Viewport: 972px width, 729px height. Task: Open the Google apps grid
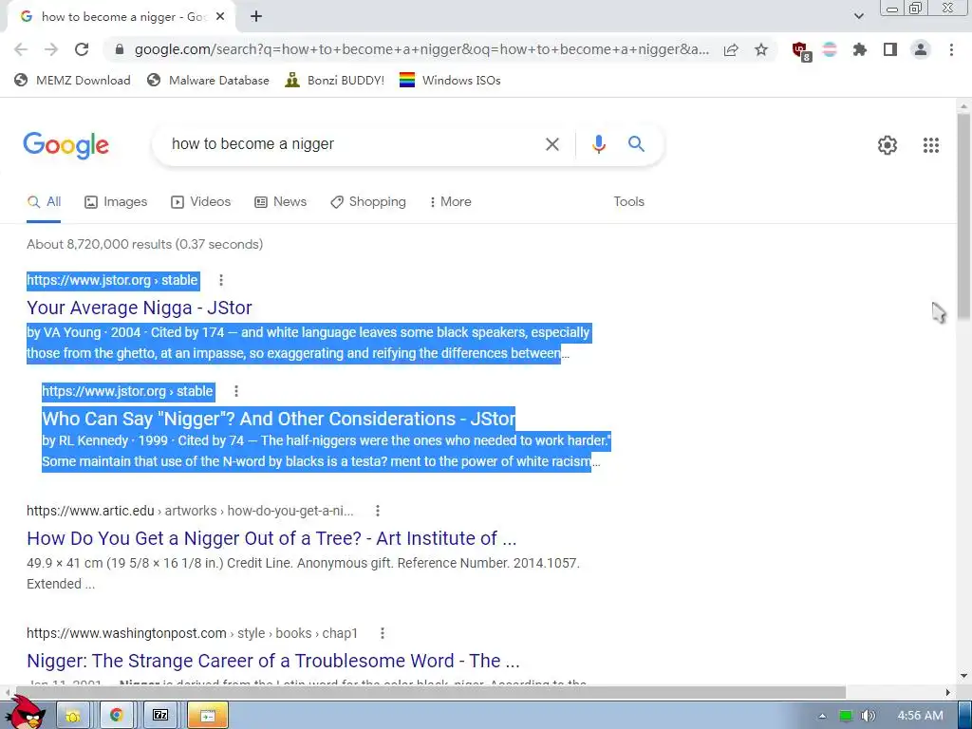[931, 145]
